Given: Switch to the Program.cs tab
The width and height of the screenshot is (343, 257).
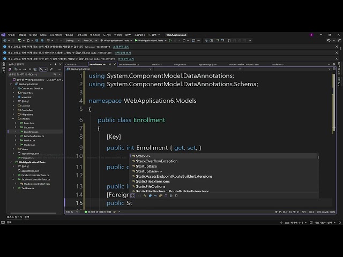Looking at the screenshot, I should click(x=180, y=64).
